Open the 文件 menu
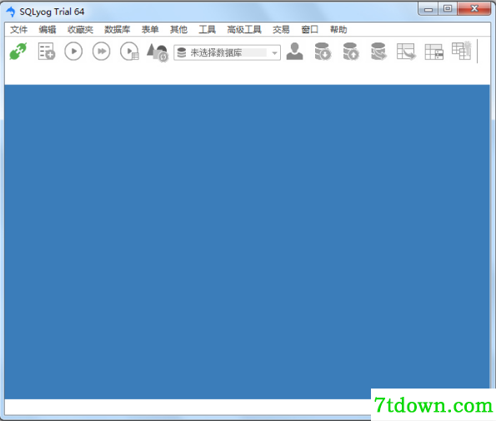Screen dimensions: 496x421 coord(18,29)
